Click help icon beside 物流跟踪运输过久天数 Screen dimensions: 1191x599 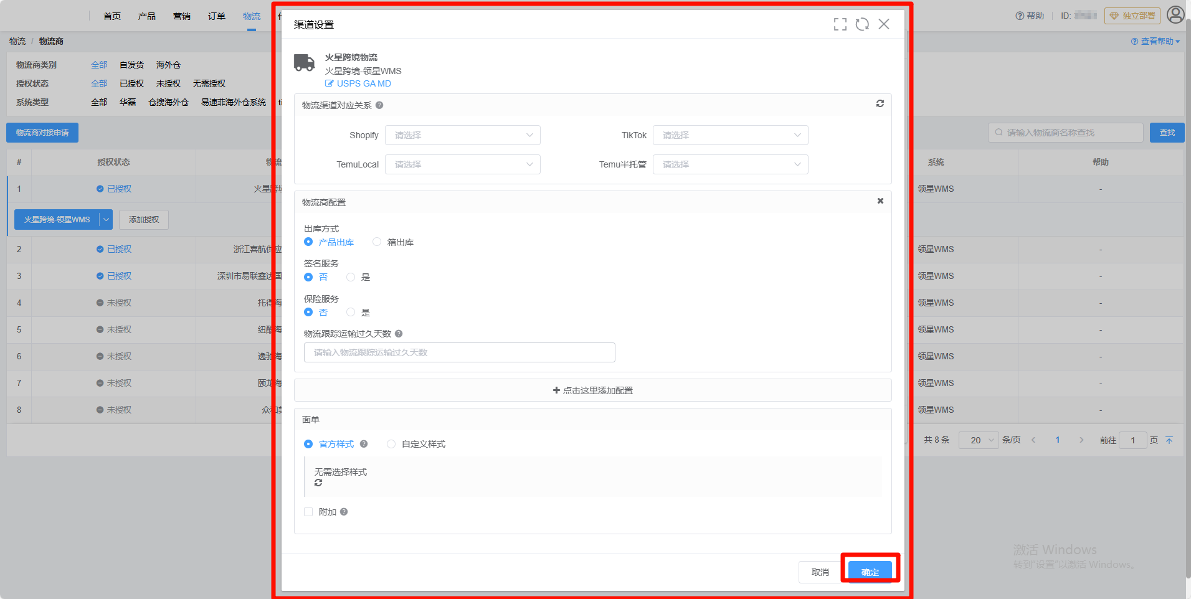399,334
